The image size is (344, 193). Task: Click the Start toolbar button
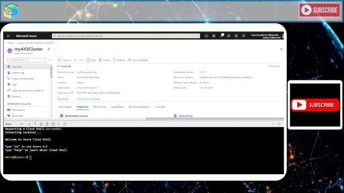click(79, 60)
